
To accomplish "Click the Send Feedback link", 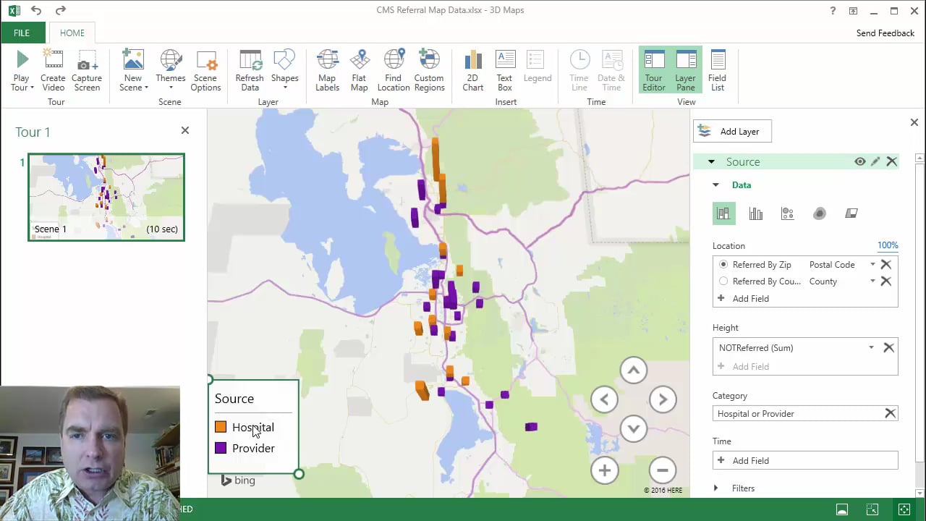I will [885, 33].
